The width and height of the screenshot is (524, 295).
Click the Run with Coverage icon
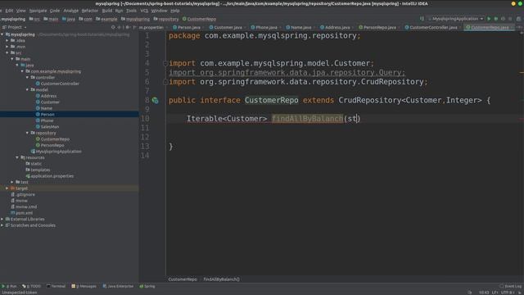click(503, 19)
